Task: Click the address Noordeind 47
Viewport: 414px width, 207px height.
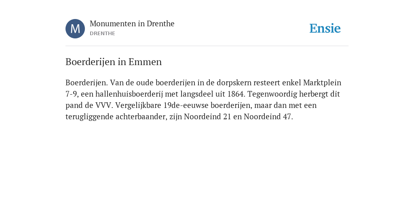Action: click(x=268, y=117)
